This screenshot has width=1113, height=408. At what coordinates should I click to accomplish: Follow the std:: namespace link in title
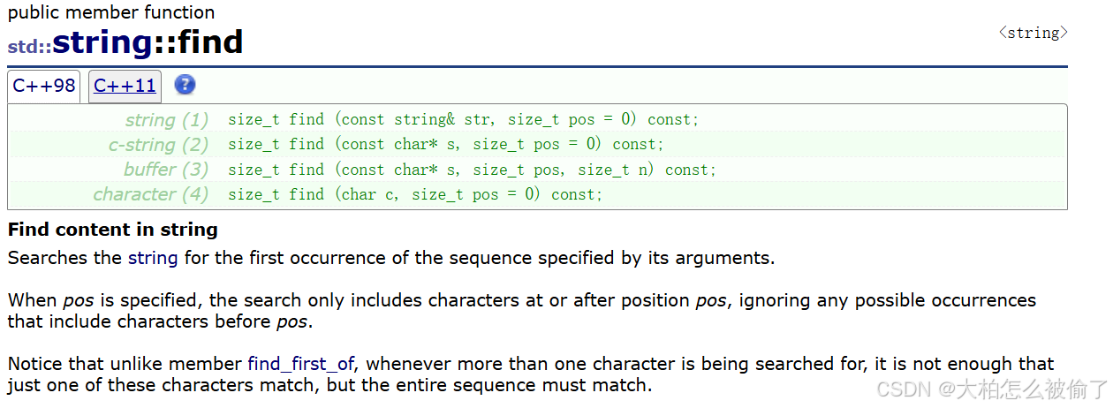coord(29,46)
